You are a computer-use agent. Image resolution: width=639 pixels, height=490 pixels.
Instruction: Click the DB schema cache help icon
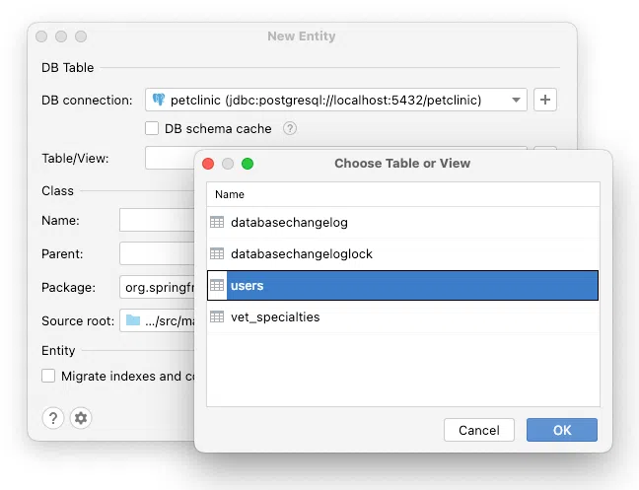point(290,128)
